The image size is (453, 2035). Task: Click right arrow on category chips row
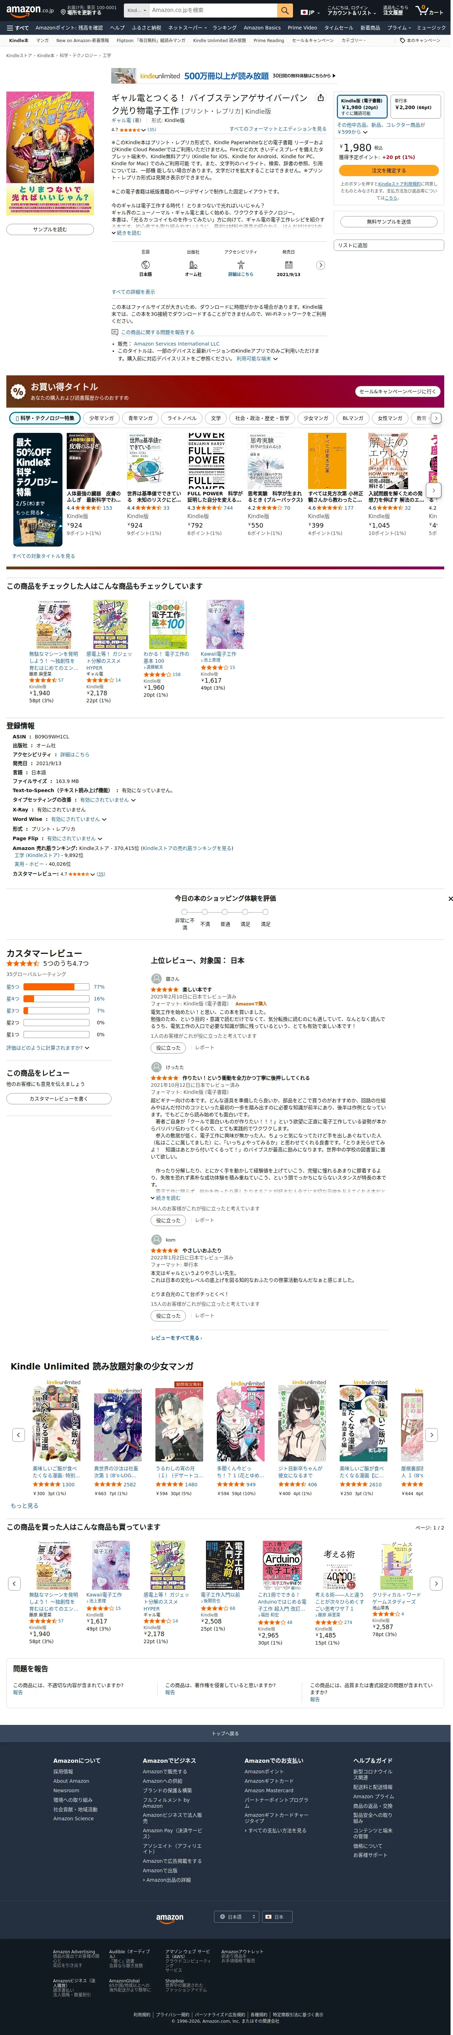[x=435, y=418]
